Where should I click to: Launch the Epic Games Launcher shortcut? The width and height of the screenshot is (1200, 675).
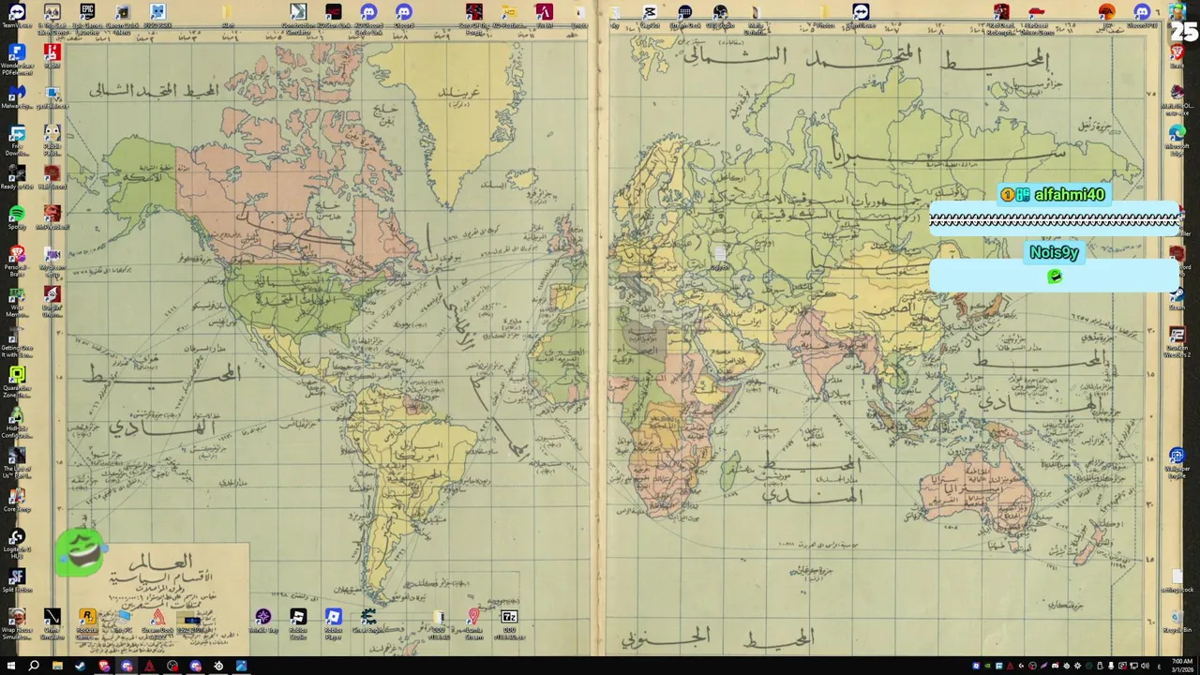[x=87, y=15]
